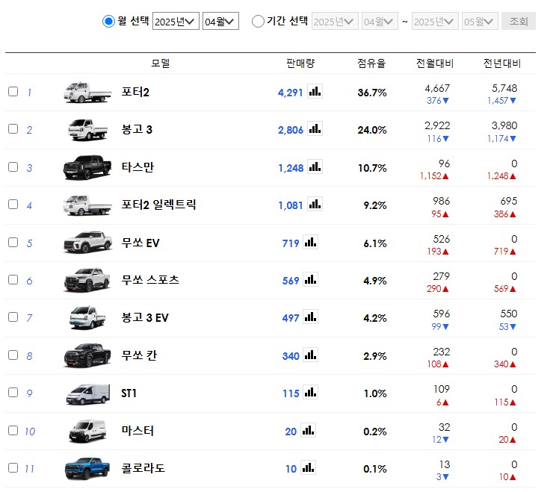Select the 월 선택 radio button
The height and width of the screenshot is (492, 553).
click(108, 22)
